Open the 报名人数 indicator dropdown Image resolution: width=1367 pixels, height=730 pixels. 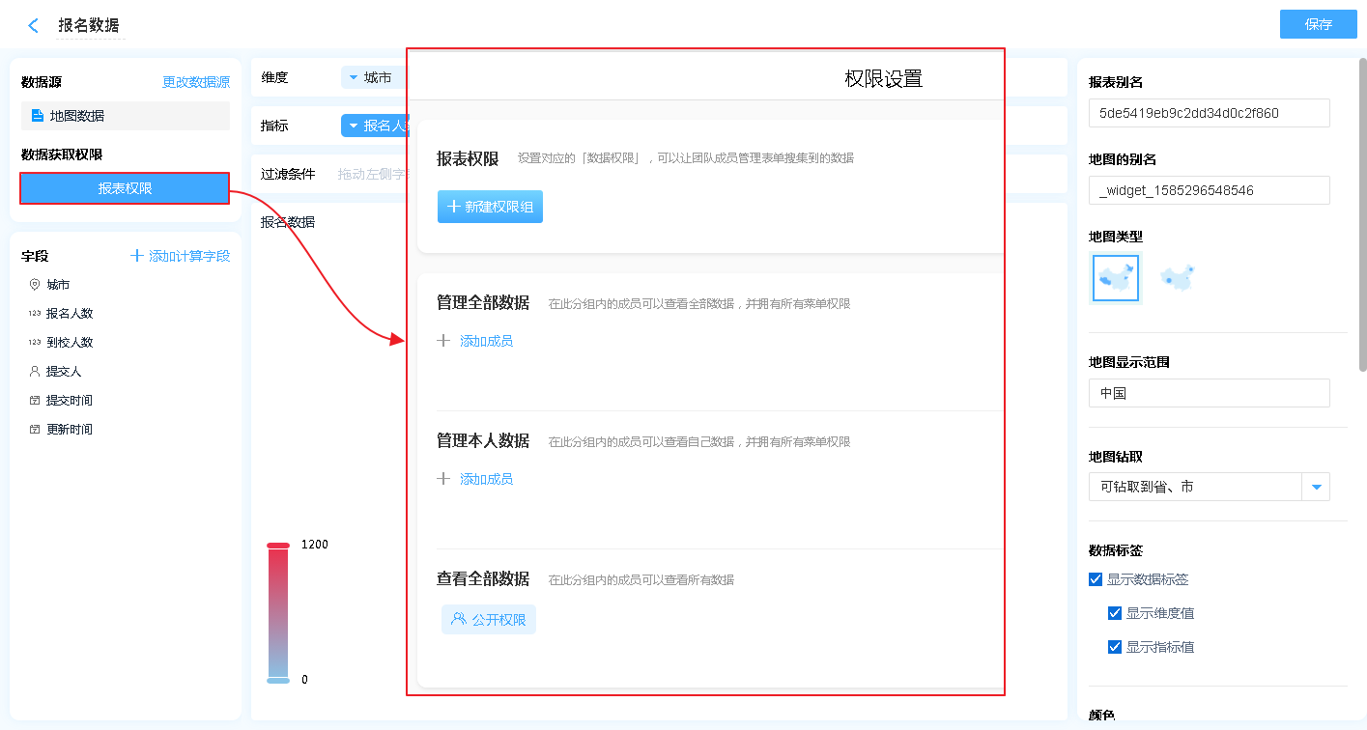[354, 126]
